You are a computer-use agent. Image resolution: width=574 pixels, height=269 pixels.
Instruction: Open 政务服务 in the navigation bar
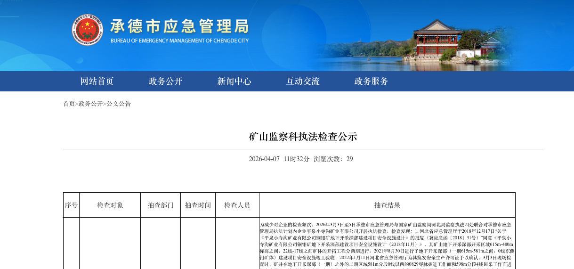(371, 81)
